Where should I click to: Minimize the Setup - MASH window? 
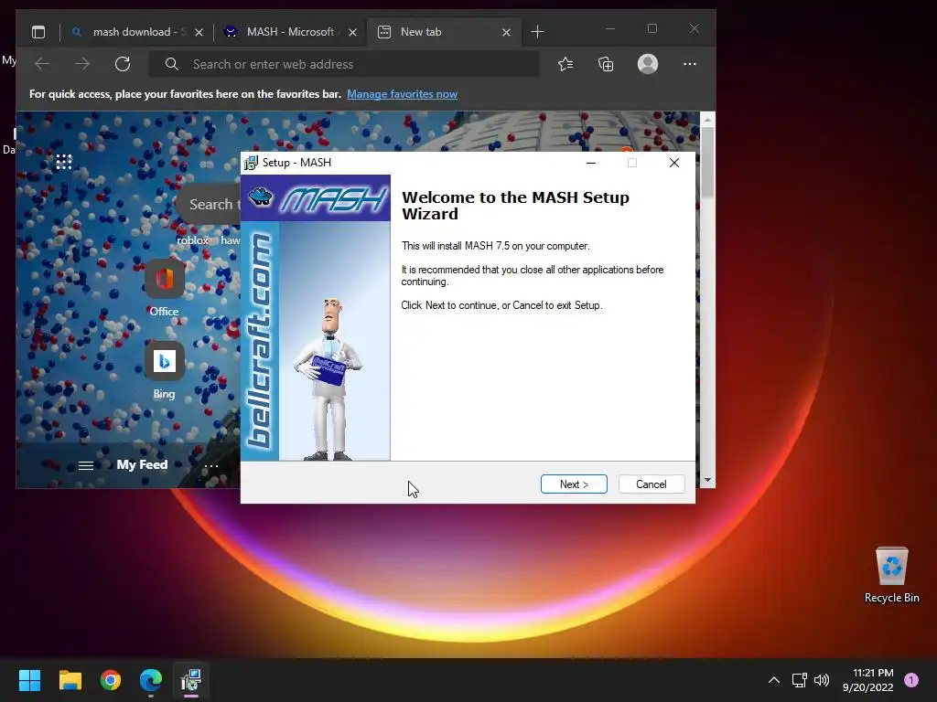pos(591,163)
